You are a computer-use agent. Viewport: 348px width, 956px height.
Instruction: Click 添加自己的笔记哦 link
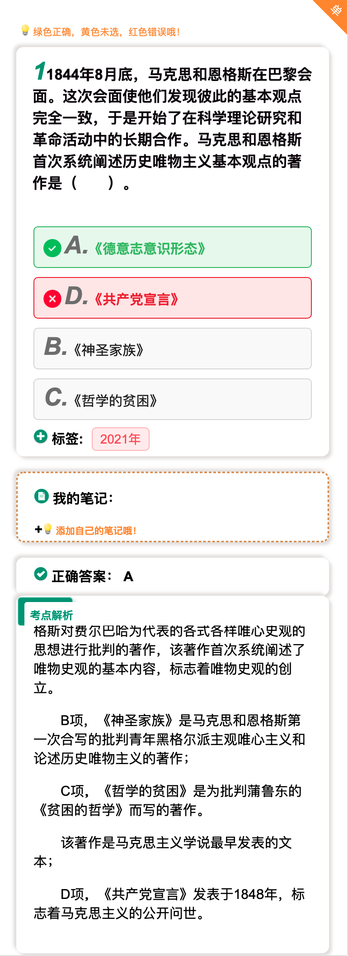pos(96,531)
